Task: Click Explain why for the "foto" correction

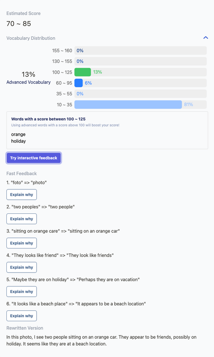Action: 21,194
